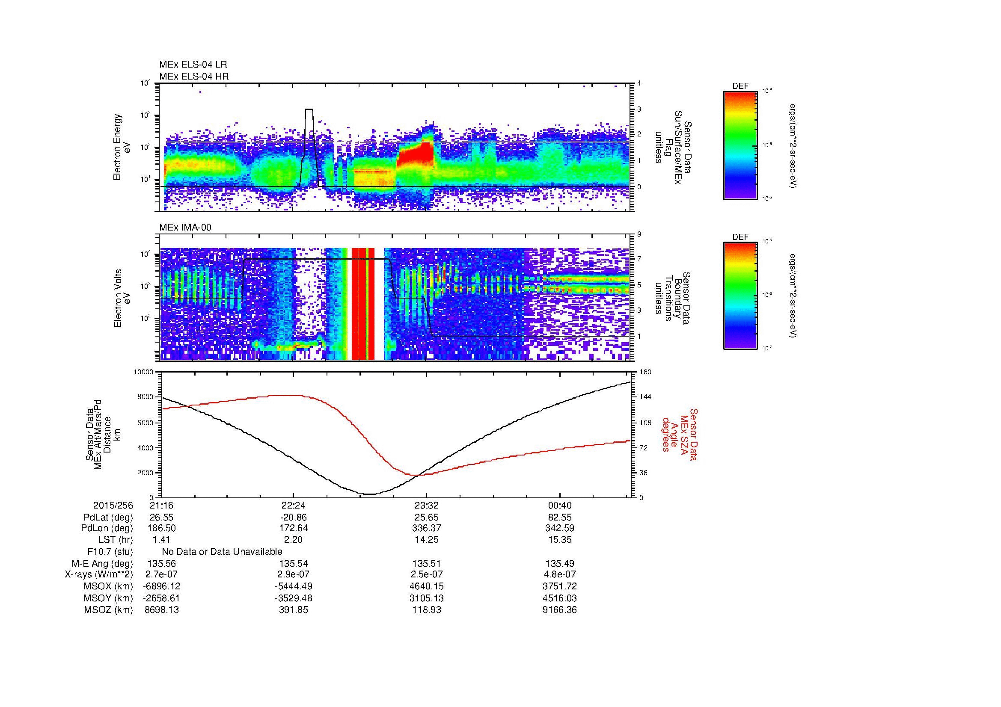Click the MSOY value 4516.03
1001x707 pixels.
559,598
